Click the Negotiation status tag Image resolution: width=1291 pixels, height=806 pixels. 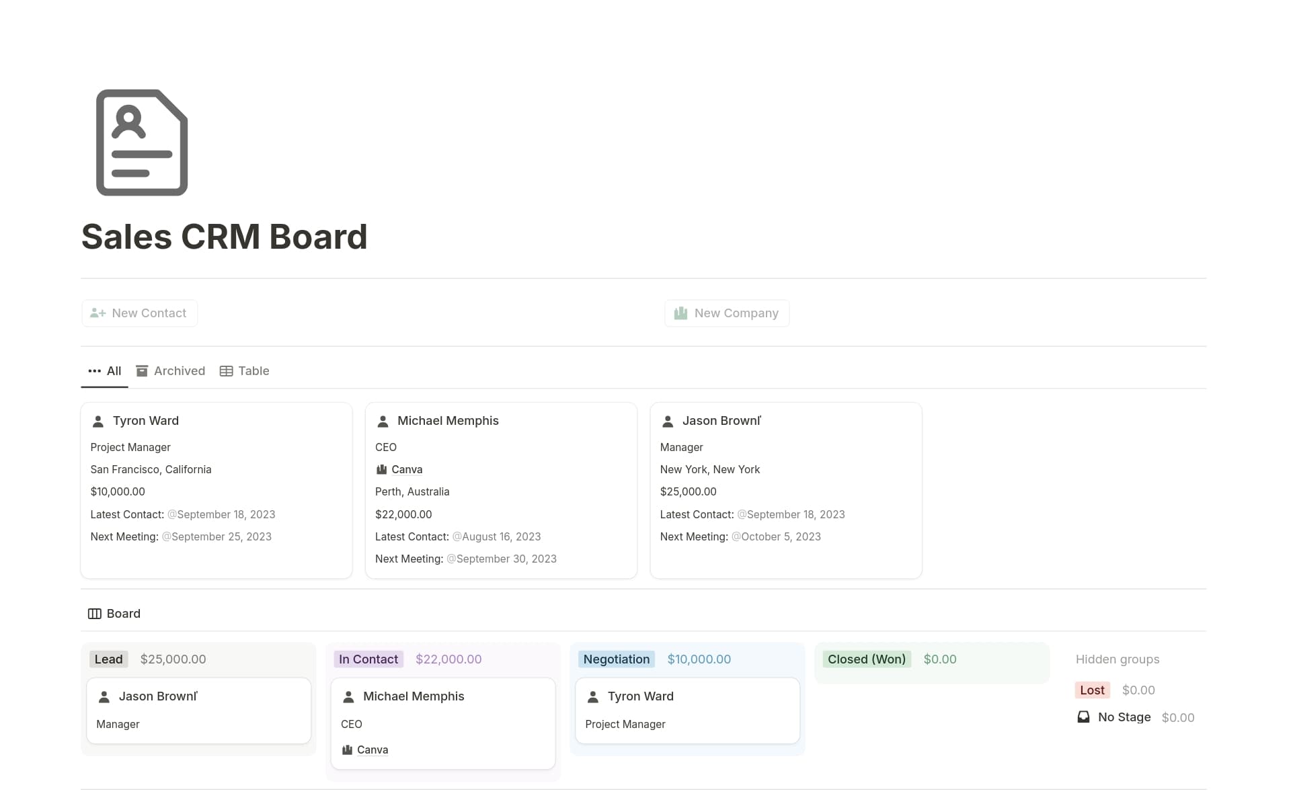pos(616,659)
